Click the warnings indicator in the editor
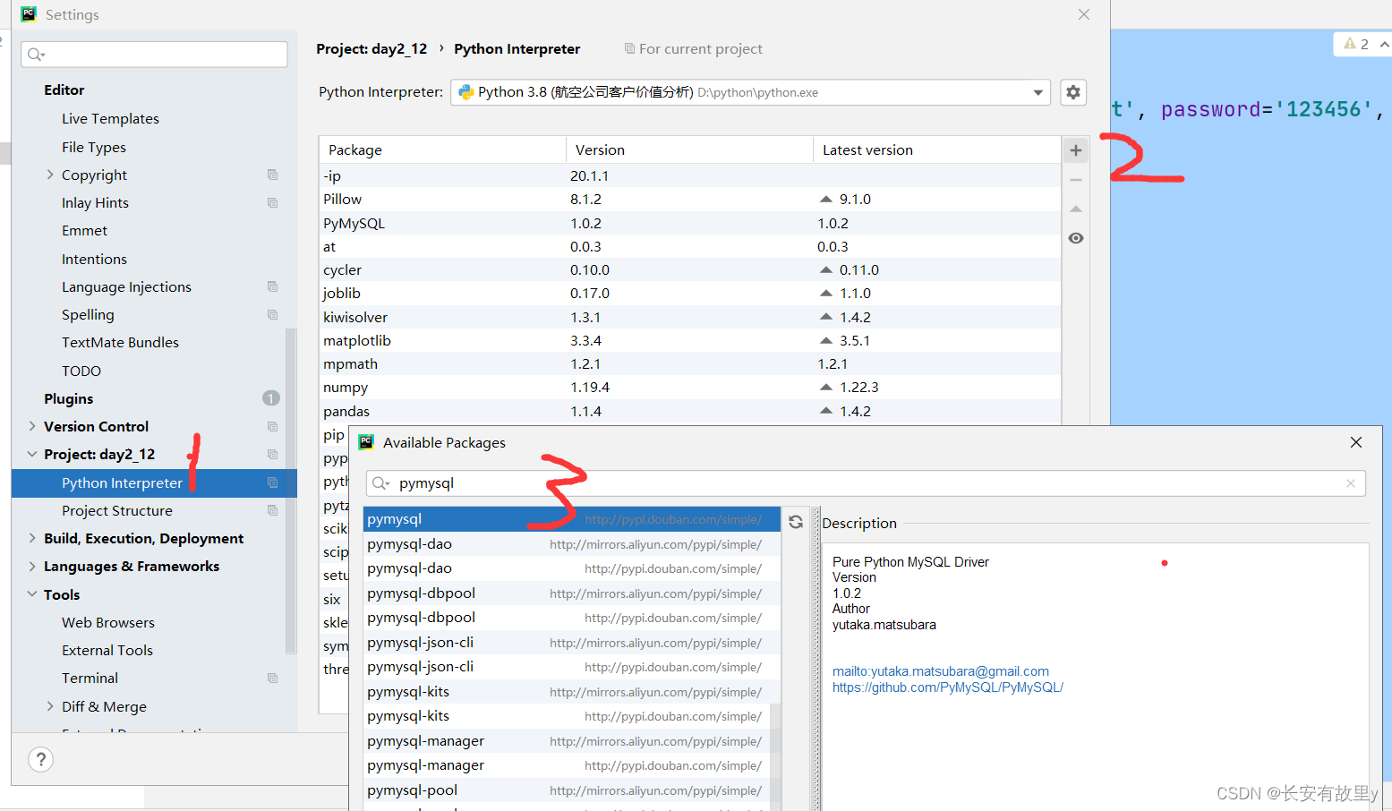The width and height of the screenshot is (1392, 811). click(x=1356, y=44)
